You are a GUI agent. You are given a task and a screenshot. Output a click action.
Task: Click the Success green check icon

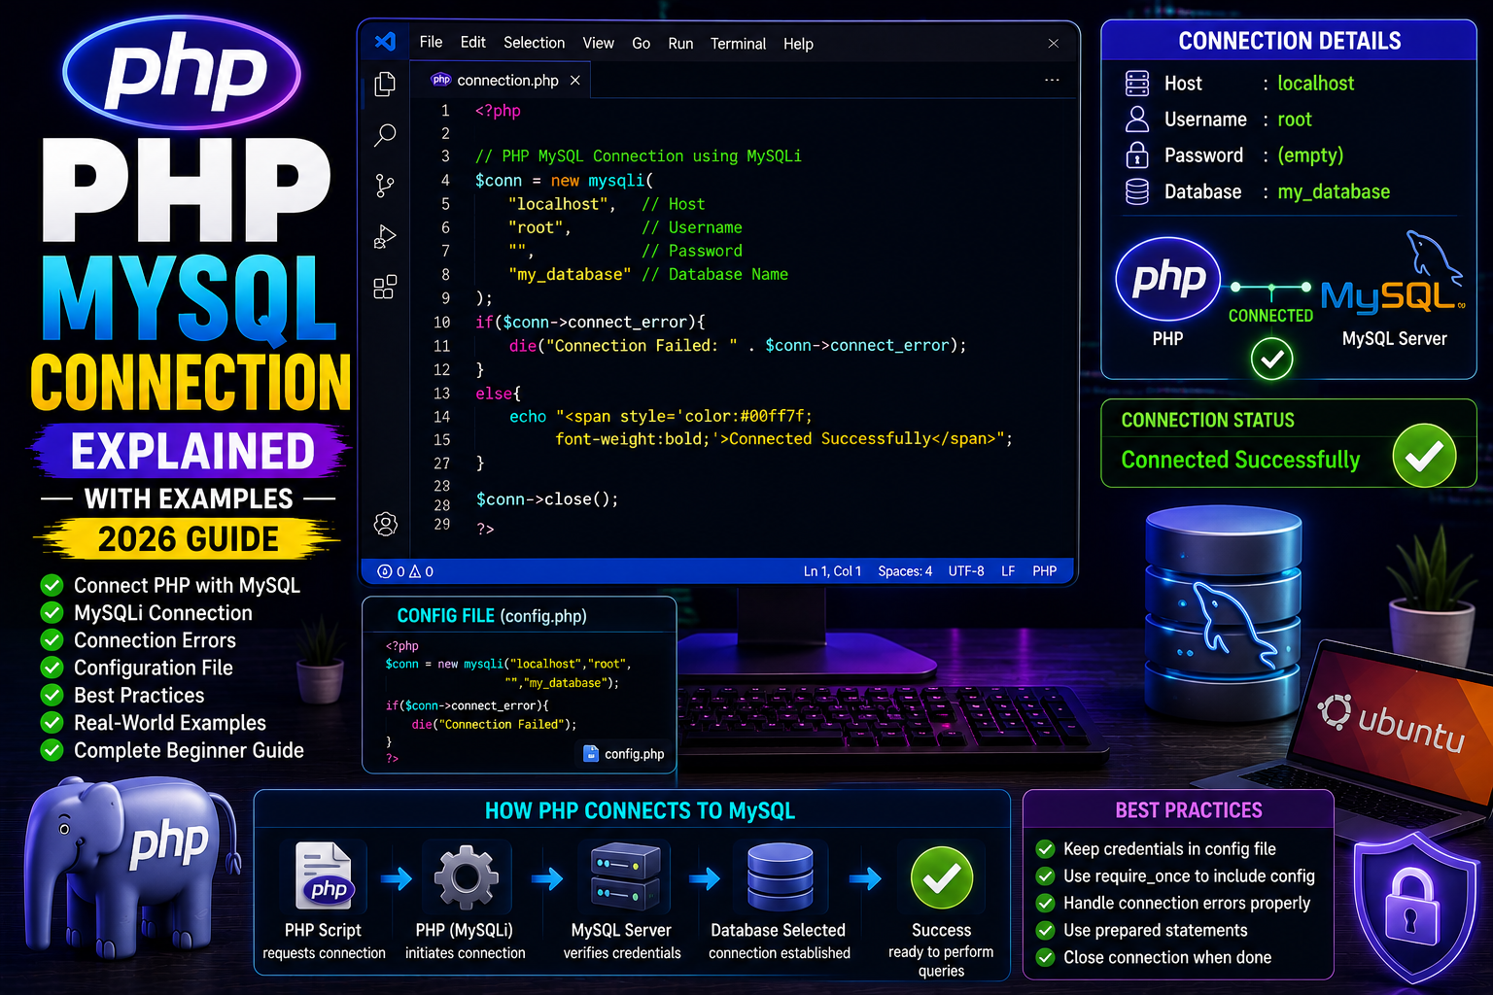coord(942,878)
